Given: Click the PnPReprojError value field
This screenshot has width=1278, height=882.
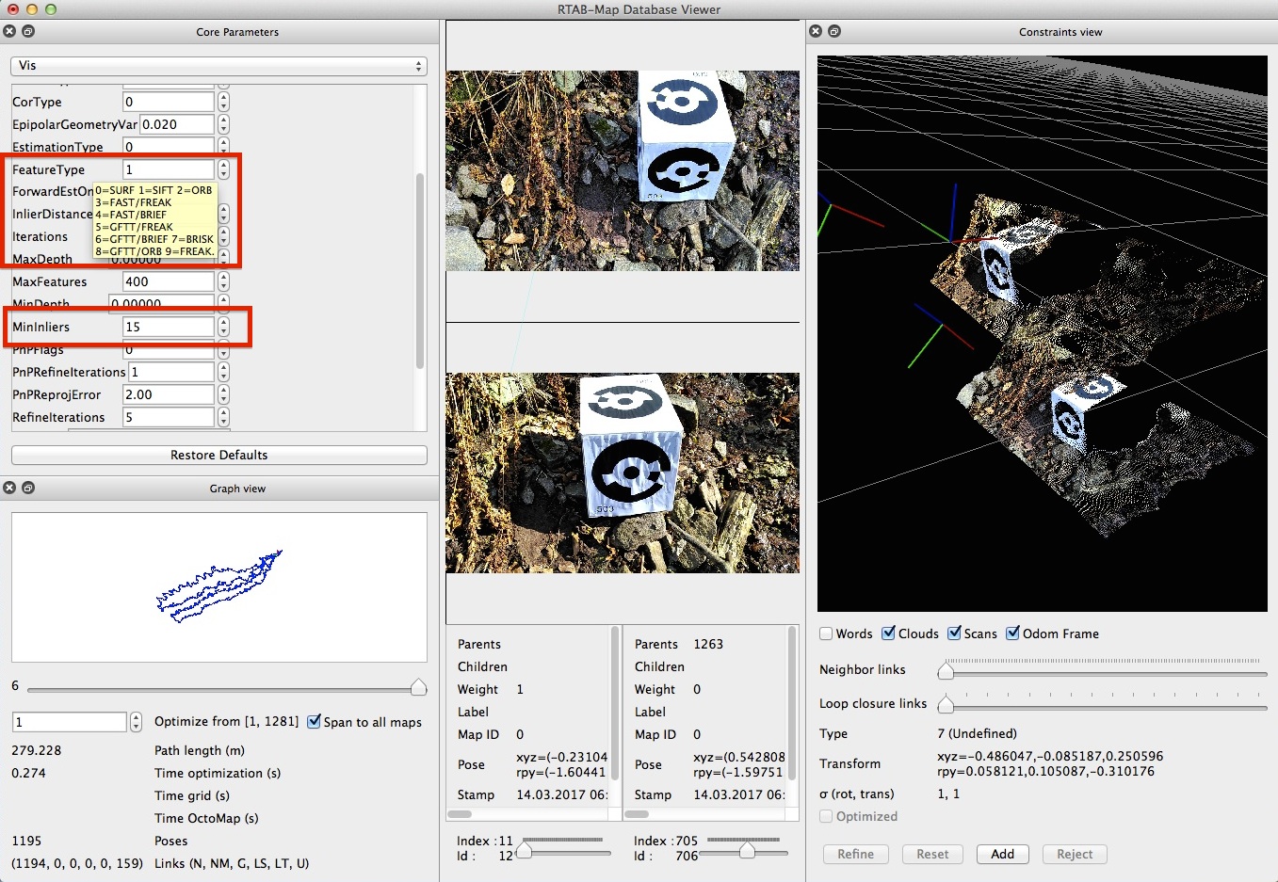Looking at the screenshot, I should 168,394.
